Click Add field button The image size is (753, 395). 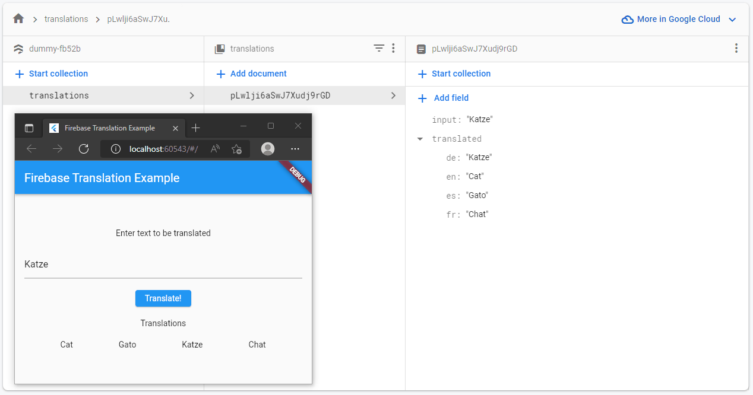point(444,98)
